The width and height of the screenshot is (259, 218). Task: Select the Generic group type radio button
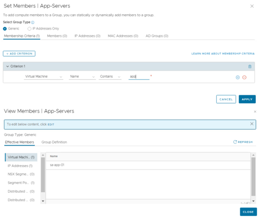[x=5, y=28]
